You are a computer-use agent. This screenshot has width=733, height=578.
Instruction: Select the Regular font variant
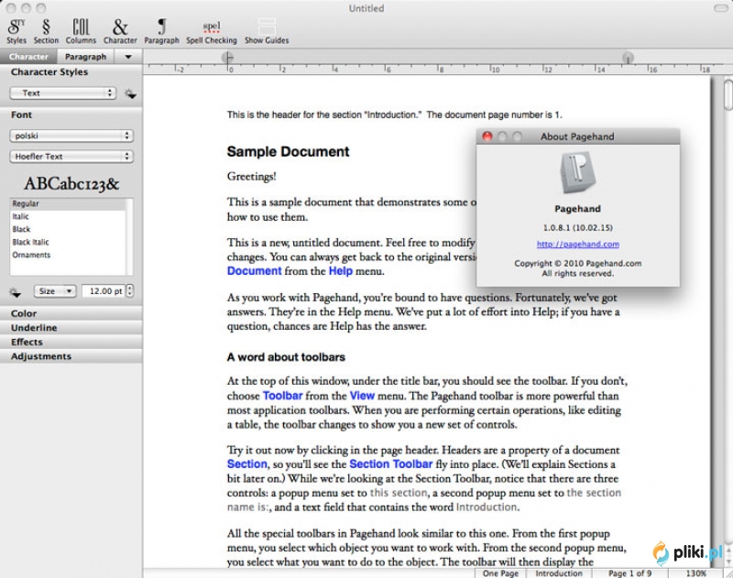[68, 203]
